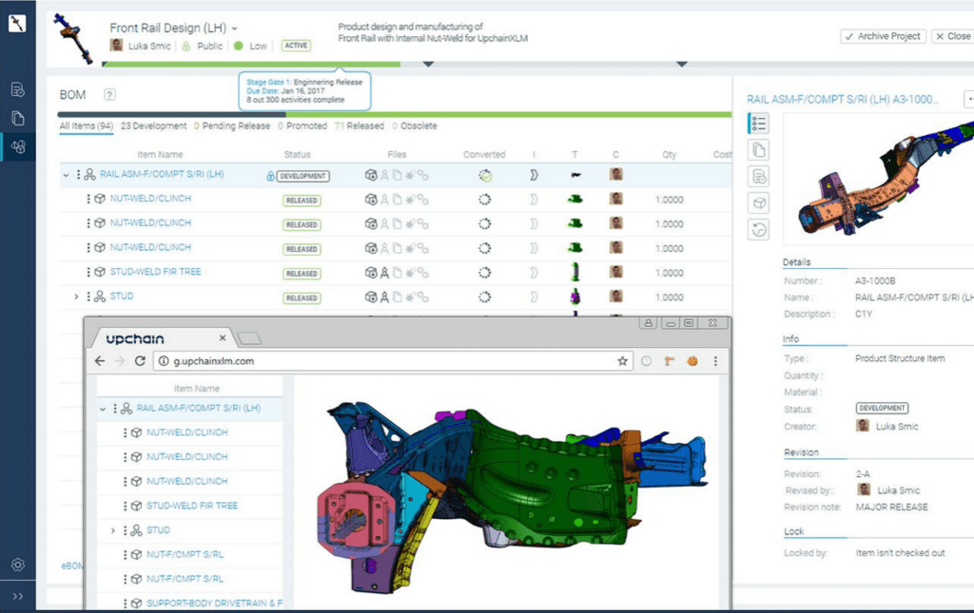Open the details list icon in right panel
The width and height of the screenshot is (974, 613).
pyautogui.click(x=758, y=122)
